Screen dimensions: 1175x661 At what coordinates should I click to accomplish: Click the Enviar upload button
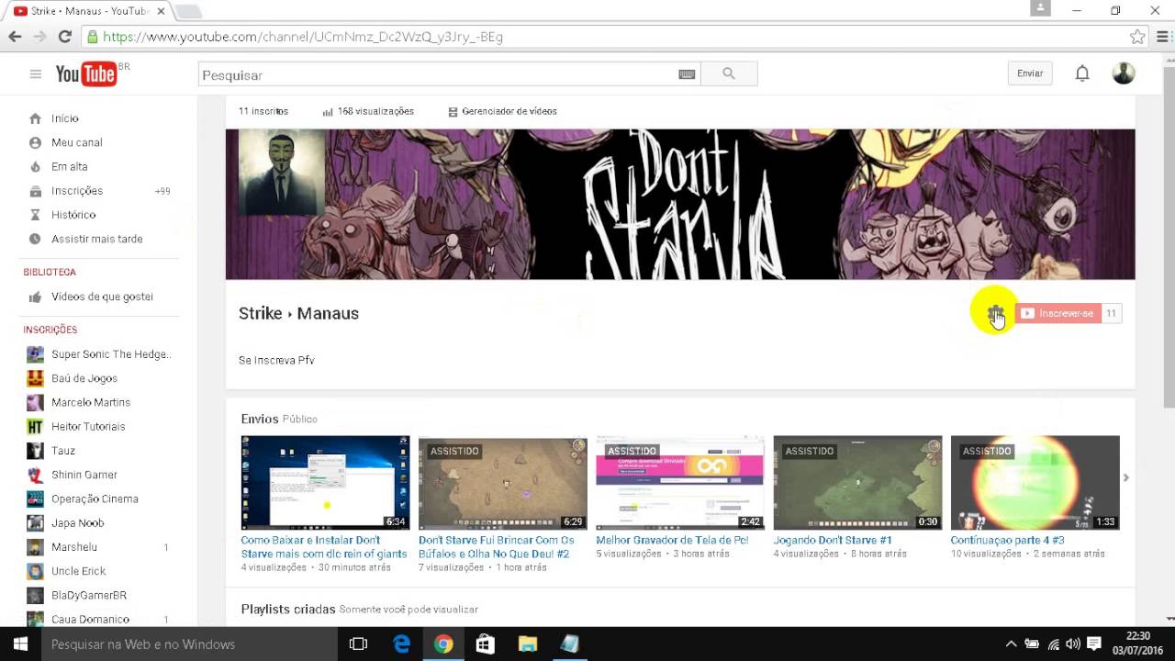(x=1030, y=73)
